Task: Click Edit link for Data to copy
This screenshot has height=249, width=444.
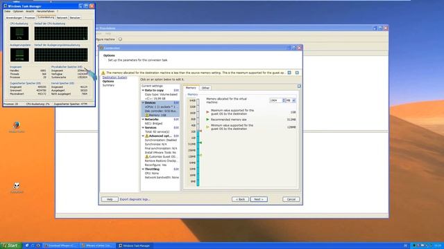Action: [x=176, y=91]
